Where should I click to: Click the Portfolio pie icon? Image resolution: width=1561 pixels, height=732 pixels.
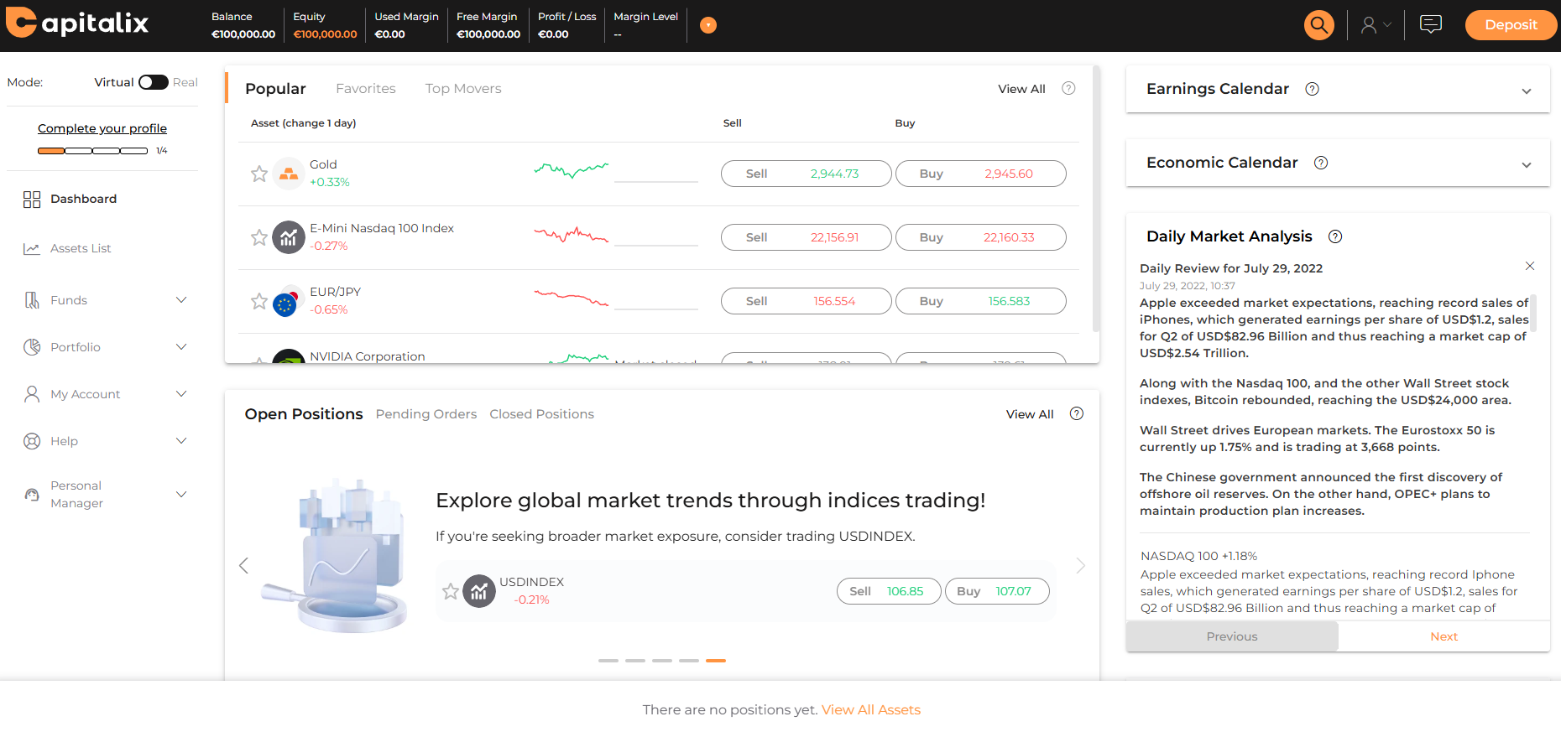pos(32,347)
